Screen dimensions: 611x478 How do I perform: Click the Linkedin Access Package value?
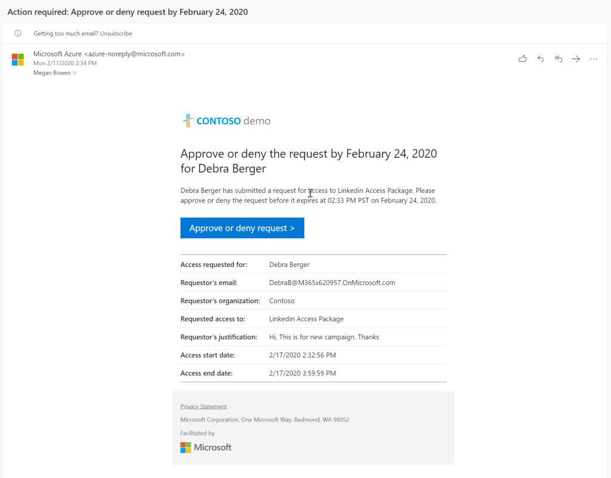click(306, 319)
